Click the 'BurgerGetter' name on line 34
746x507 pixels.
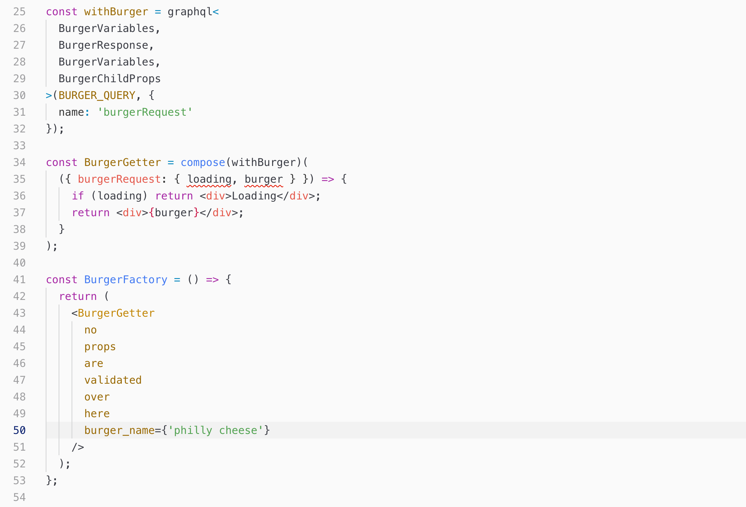tap(123, 162)
